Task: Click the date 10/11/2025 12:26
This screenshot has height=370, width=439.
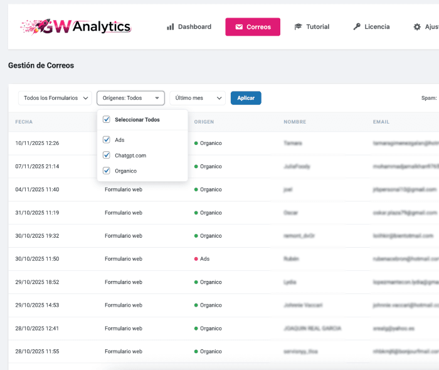Action: tap(37, 143)
